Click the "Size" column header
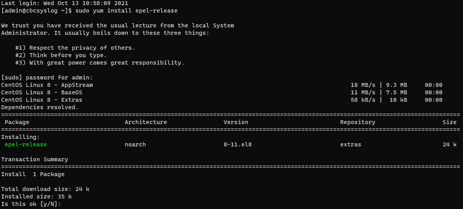Image resolution: width=463 pixels, height=209 pixels. pos(449,122)
